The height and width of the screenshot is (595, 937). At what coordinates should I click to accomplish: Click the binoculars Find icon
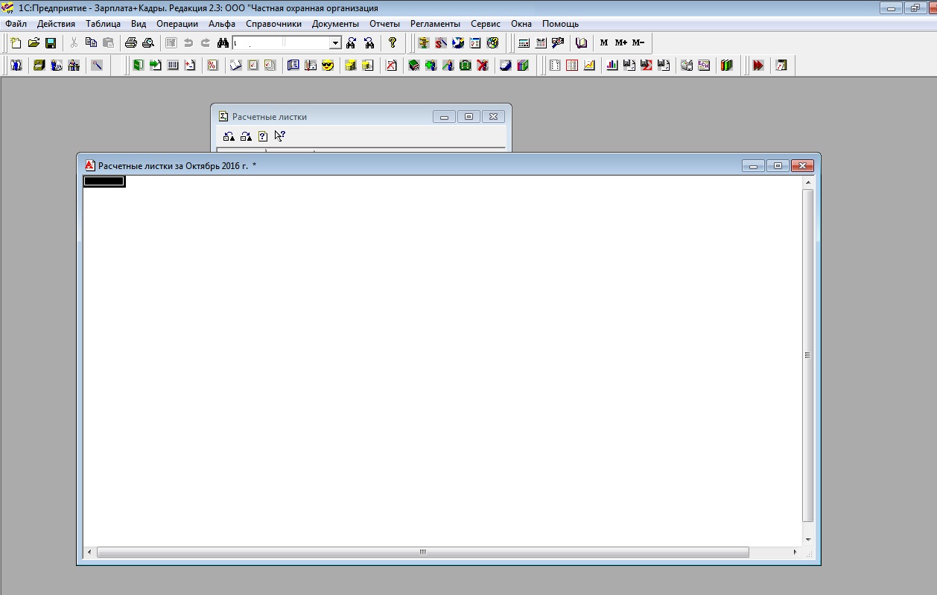point(223,43)
